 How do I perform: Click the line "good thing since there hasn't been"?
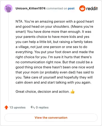pos(55,67)
